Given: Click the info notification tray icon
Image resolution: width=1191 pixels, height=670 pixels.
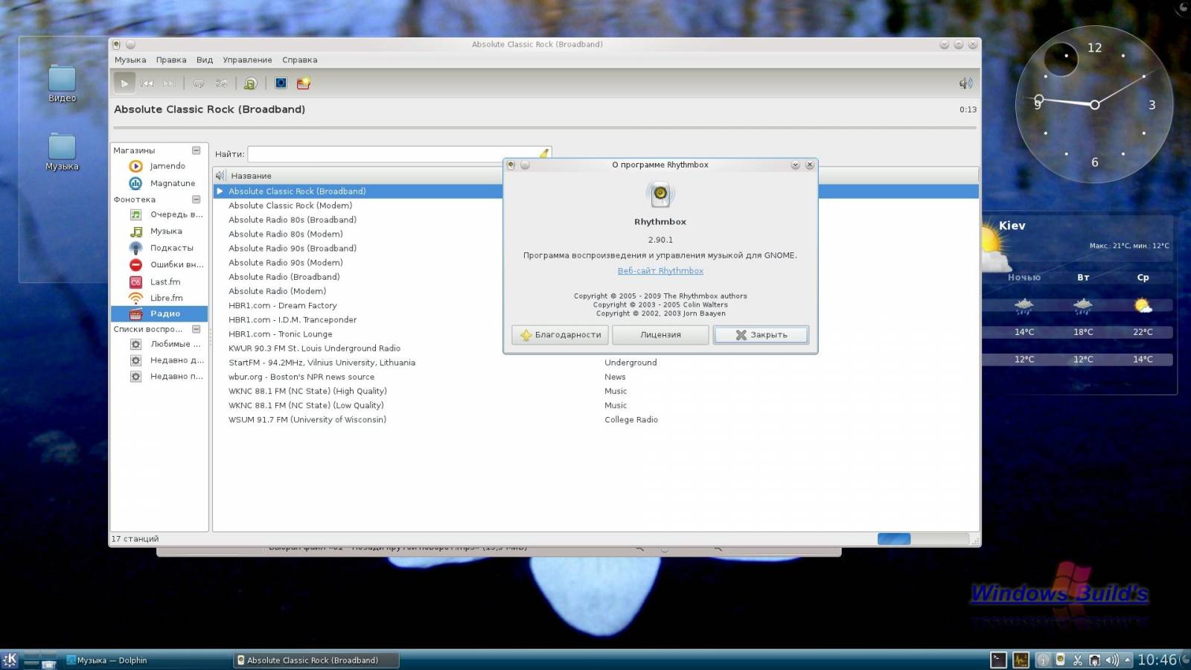Looking at the screenshot, I should click(1044, 660).
